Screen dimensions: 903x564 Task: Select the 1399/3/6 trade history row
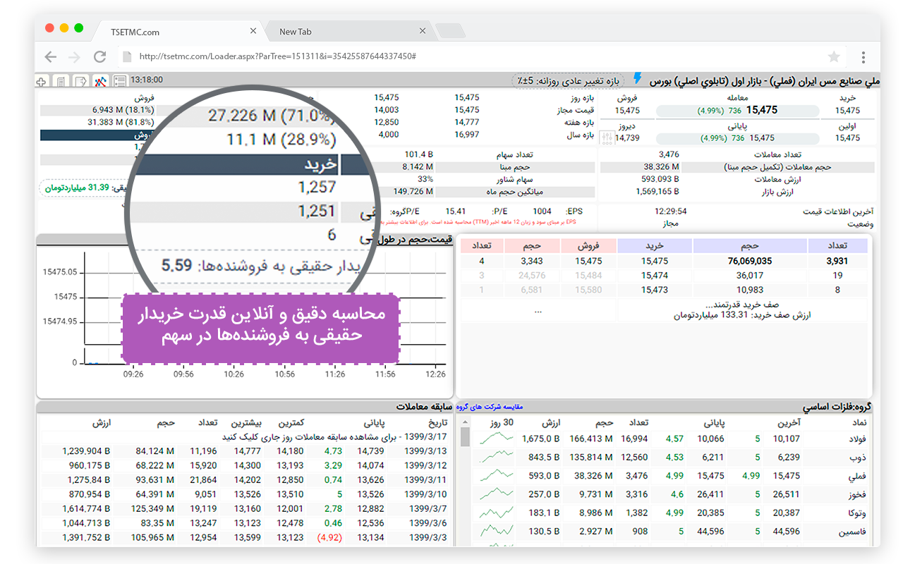[246, 523]
